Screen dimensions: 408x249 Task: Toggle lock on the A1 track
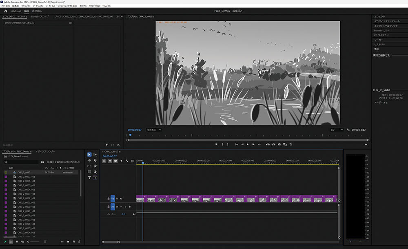109,207
